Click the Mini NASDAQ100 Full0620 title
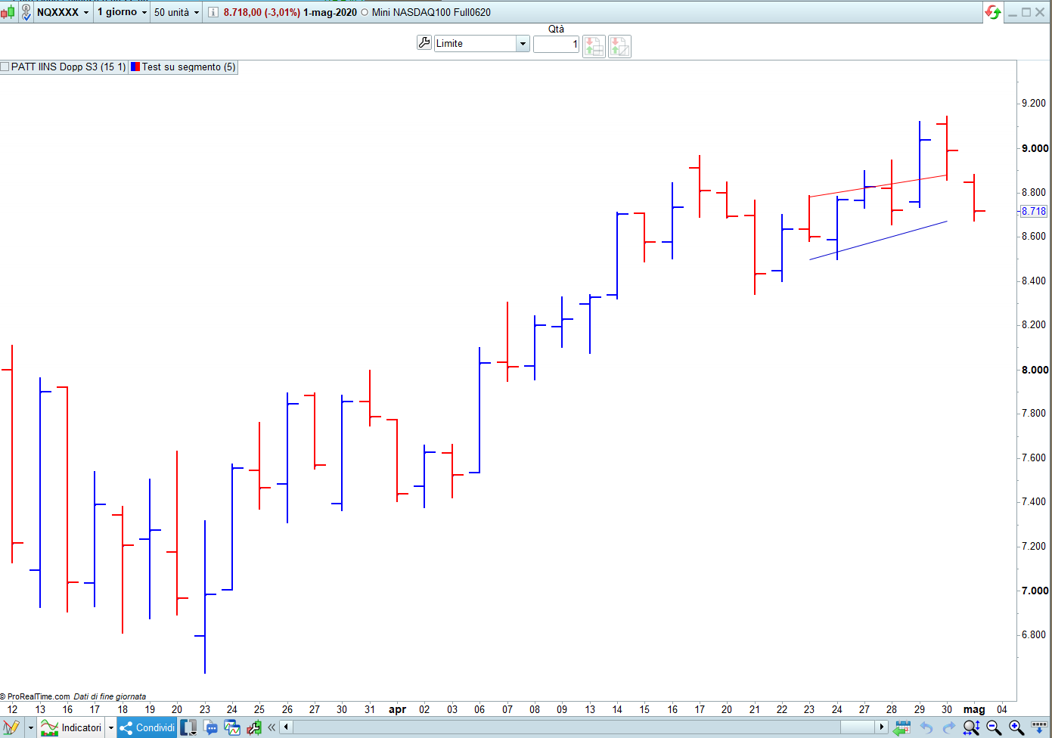Viewport: 1052px width, 738px height. coord(431,12)
